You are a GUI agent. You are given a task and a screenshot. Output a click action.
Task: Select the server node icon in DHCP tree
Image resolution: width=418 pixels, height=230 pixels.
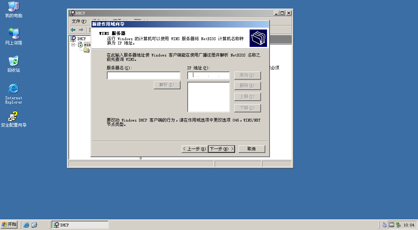pos(80,44)
